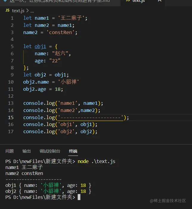Click the terminal output line starting with obj1
192x209 pixels.
48,185
